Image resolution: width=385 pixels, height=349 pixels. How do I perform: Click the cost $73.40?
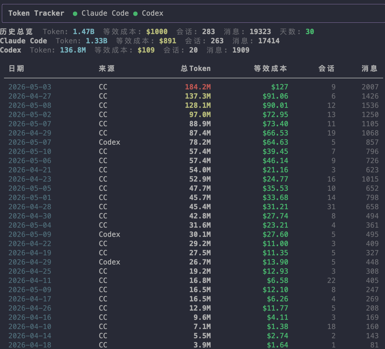[x=275, y=124]
